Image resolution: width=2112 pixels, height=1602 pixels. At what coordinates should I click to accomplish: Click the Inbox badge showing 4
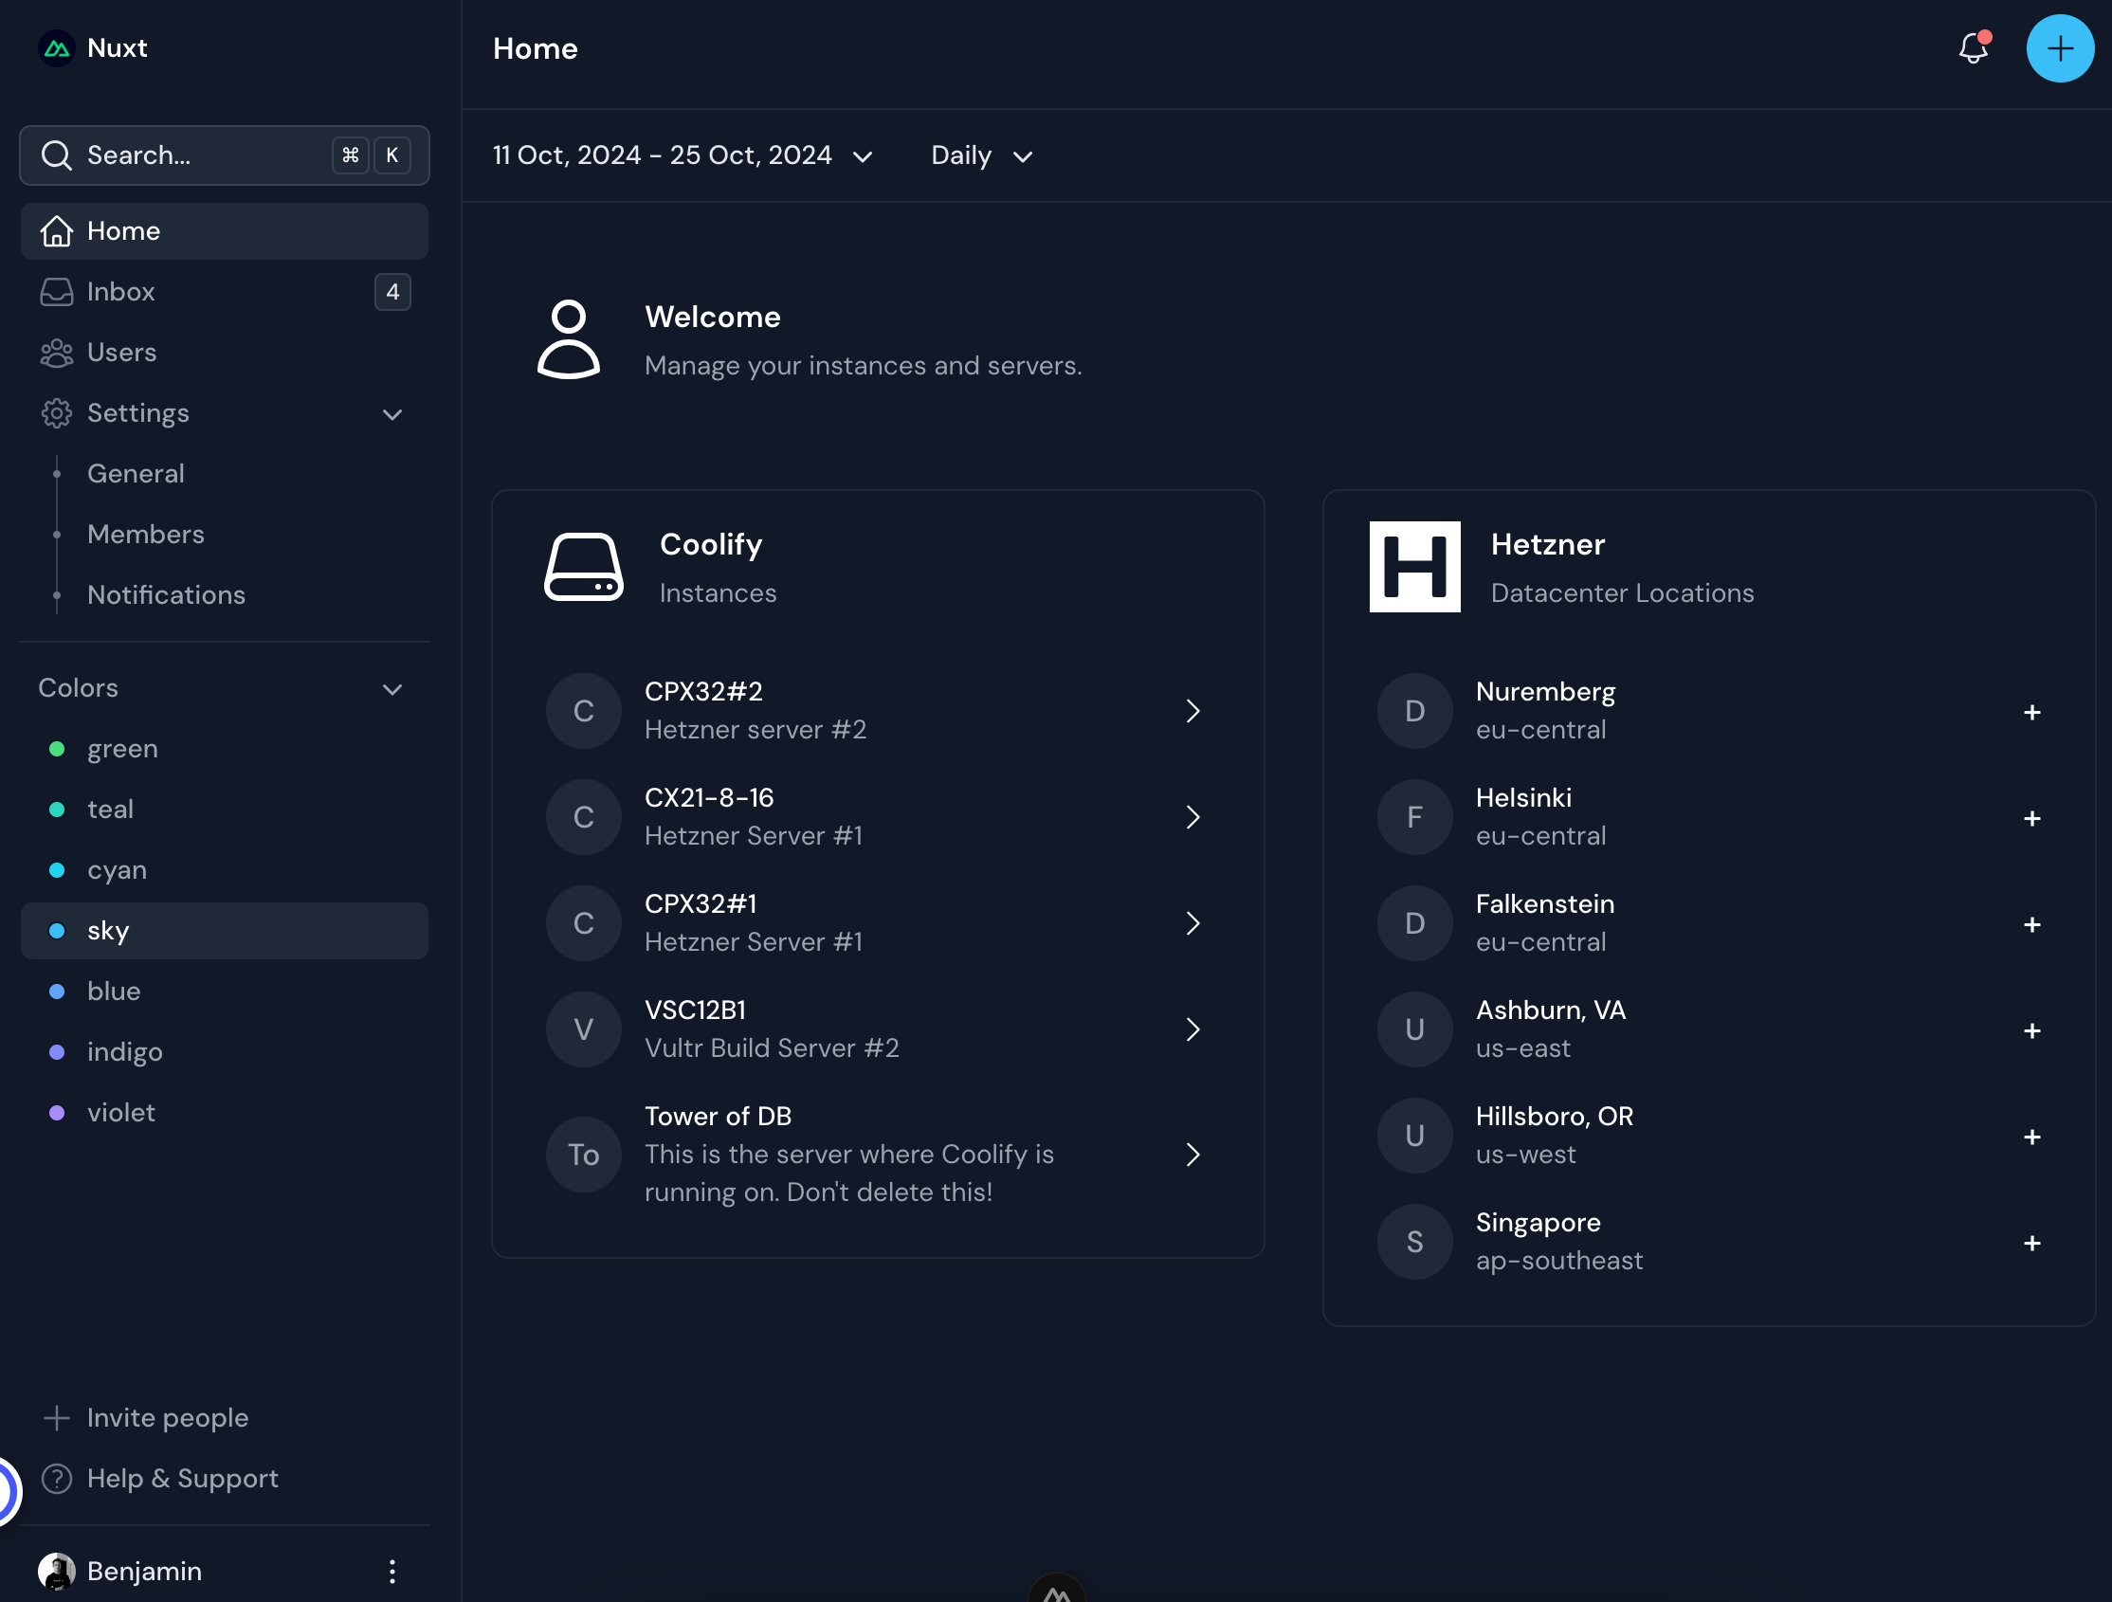click(392, 291)
